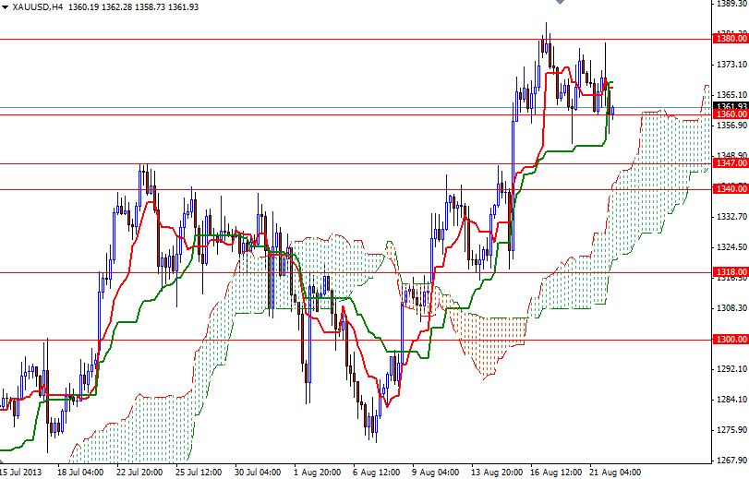The width and height of the screenshot is (749, 479).
Task: Select the 1300.00 horizontal line price label
Action: click(x=731, y=340)
